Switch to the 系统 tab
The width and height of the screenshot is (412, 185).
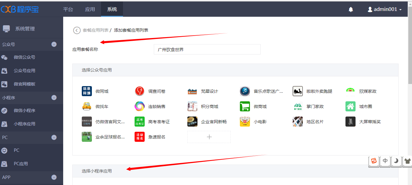click(112, 9)
